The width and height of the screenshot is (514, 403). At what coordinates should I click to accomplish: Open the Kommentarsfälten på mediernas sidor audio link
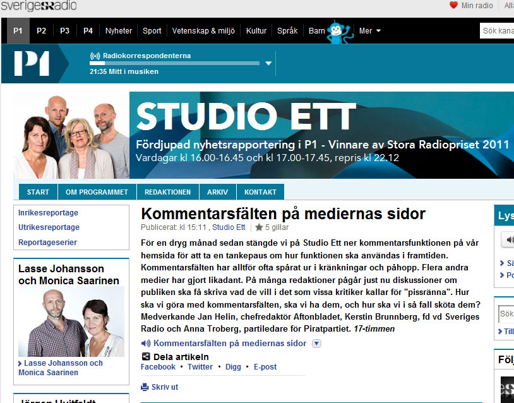tap(230, 344)
